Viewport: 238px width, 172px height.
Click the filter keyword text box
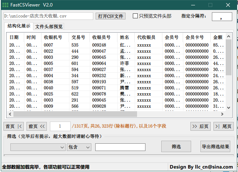tap(120, 147)
